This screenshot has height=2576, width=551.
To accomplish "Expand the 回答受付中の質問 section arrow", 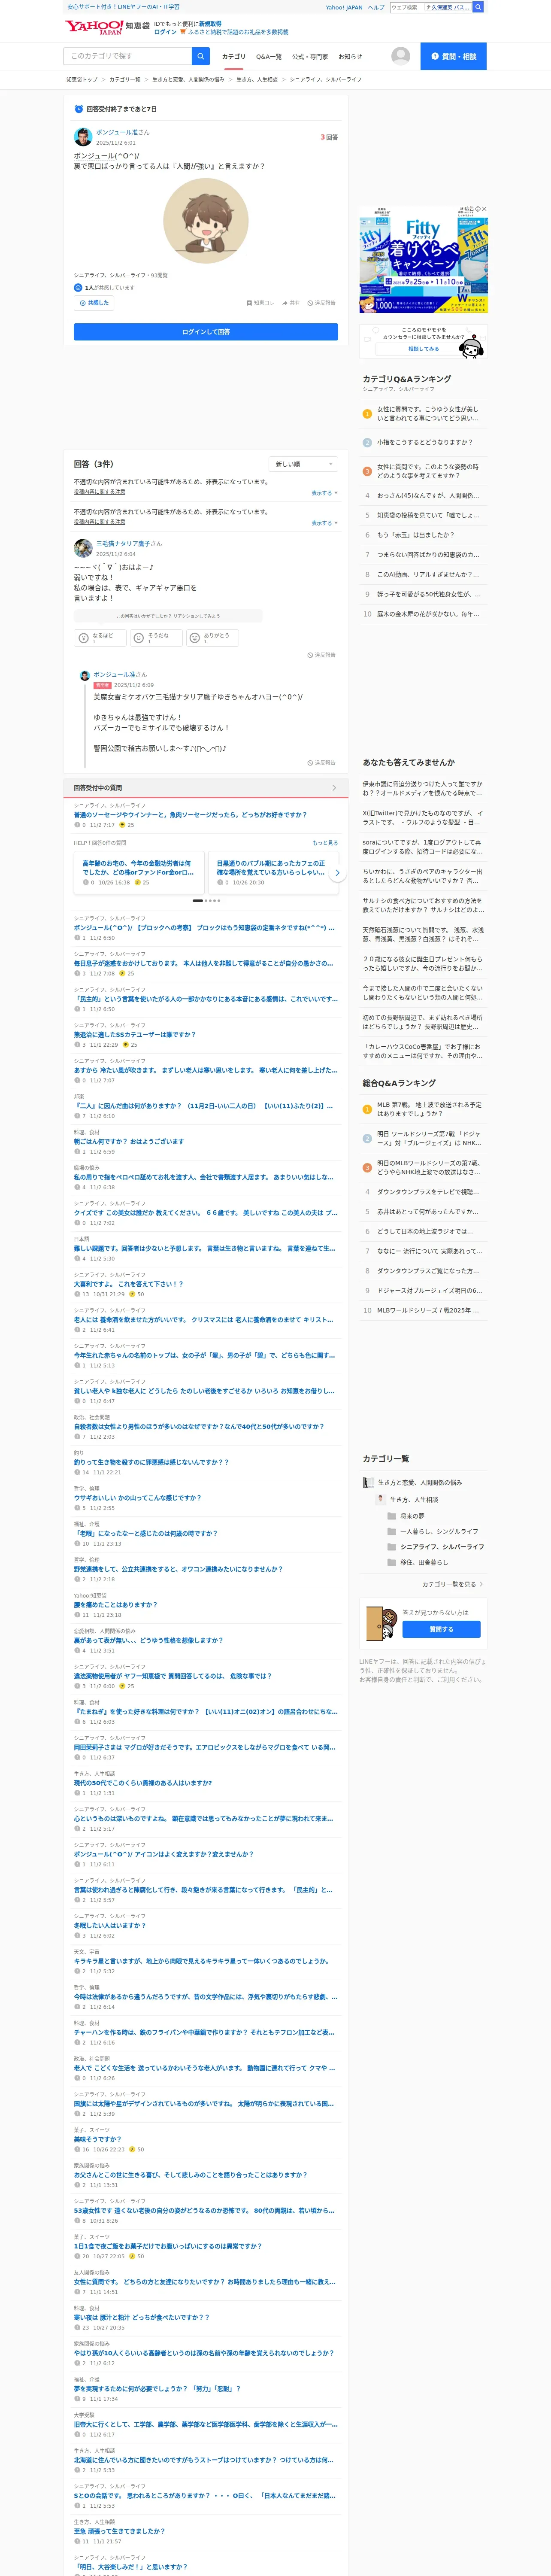I will coord(334,788).
